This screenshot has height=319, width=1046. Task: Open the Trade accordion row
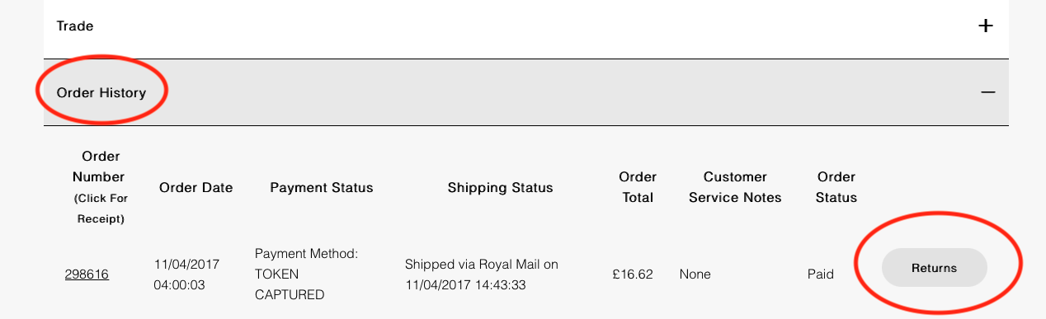526,26
